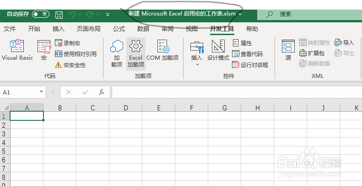Click 映射属性 map properties
The width and height of the screenshot is (362, 186).
pyautogui.click(x=315, y=42)
